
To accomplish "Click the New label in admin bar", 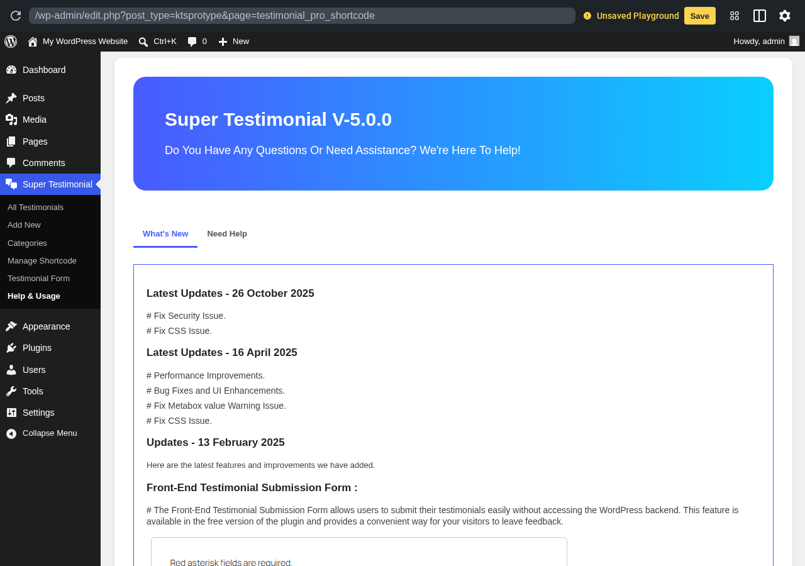I will point(241,42).
